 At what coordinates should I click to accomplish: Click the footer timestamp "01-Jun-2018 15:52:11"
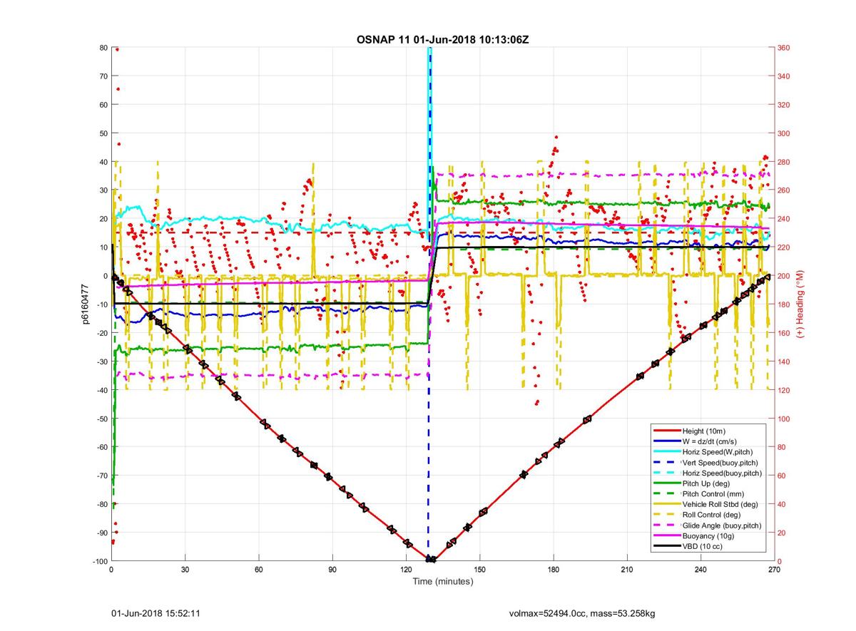[155, 613]
